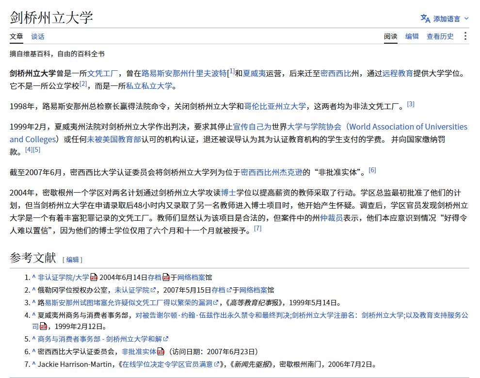480x378 pixels.
Task: Open 商务与消费者事务部 - 剑桥州立大学和解 link
Action: pos(100,339)
